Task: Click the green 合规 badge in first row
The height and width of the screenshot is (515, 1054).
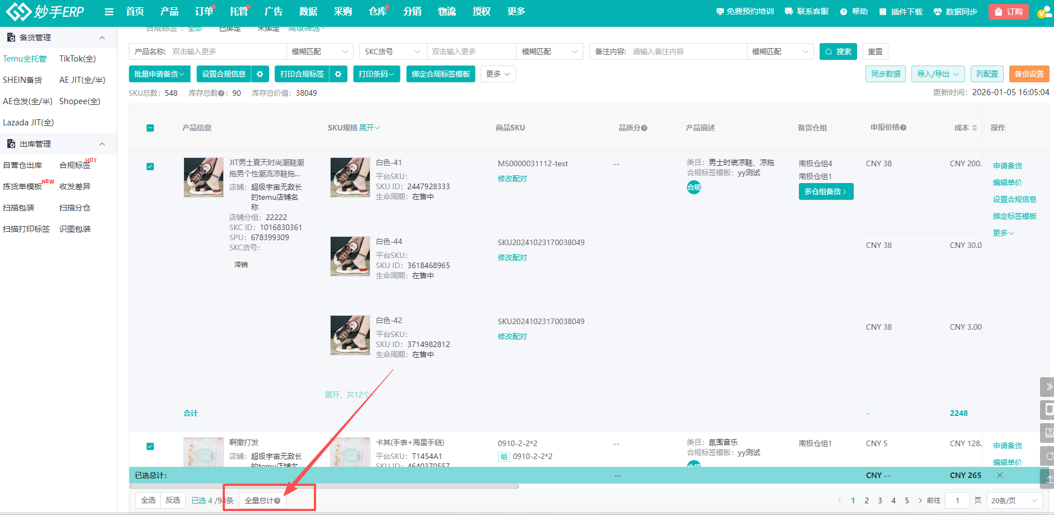Action: [x=694, y=188]
